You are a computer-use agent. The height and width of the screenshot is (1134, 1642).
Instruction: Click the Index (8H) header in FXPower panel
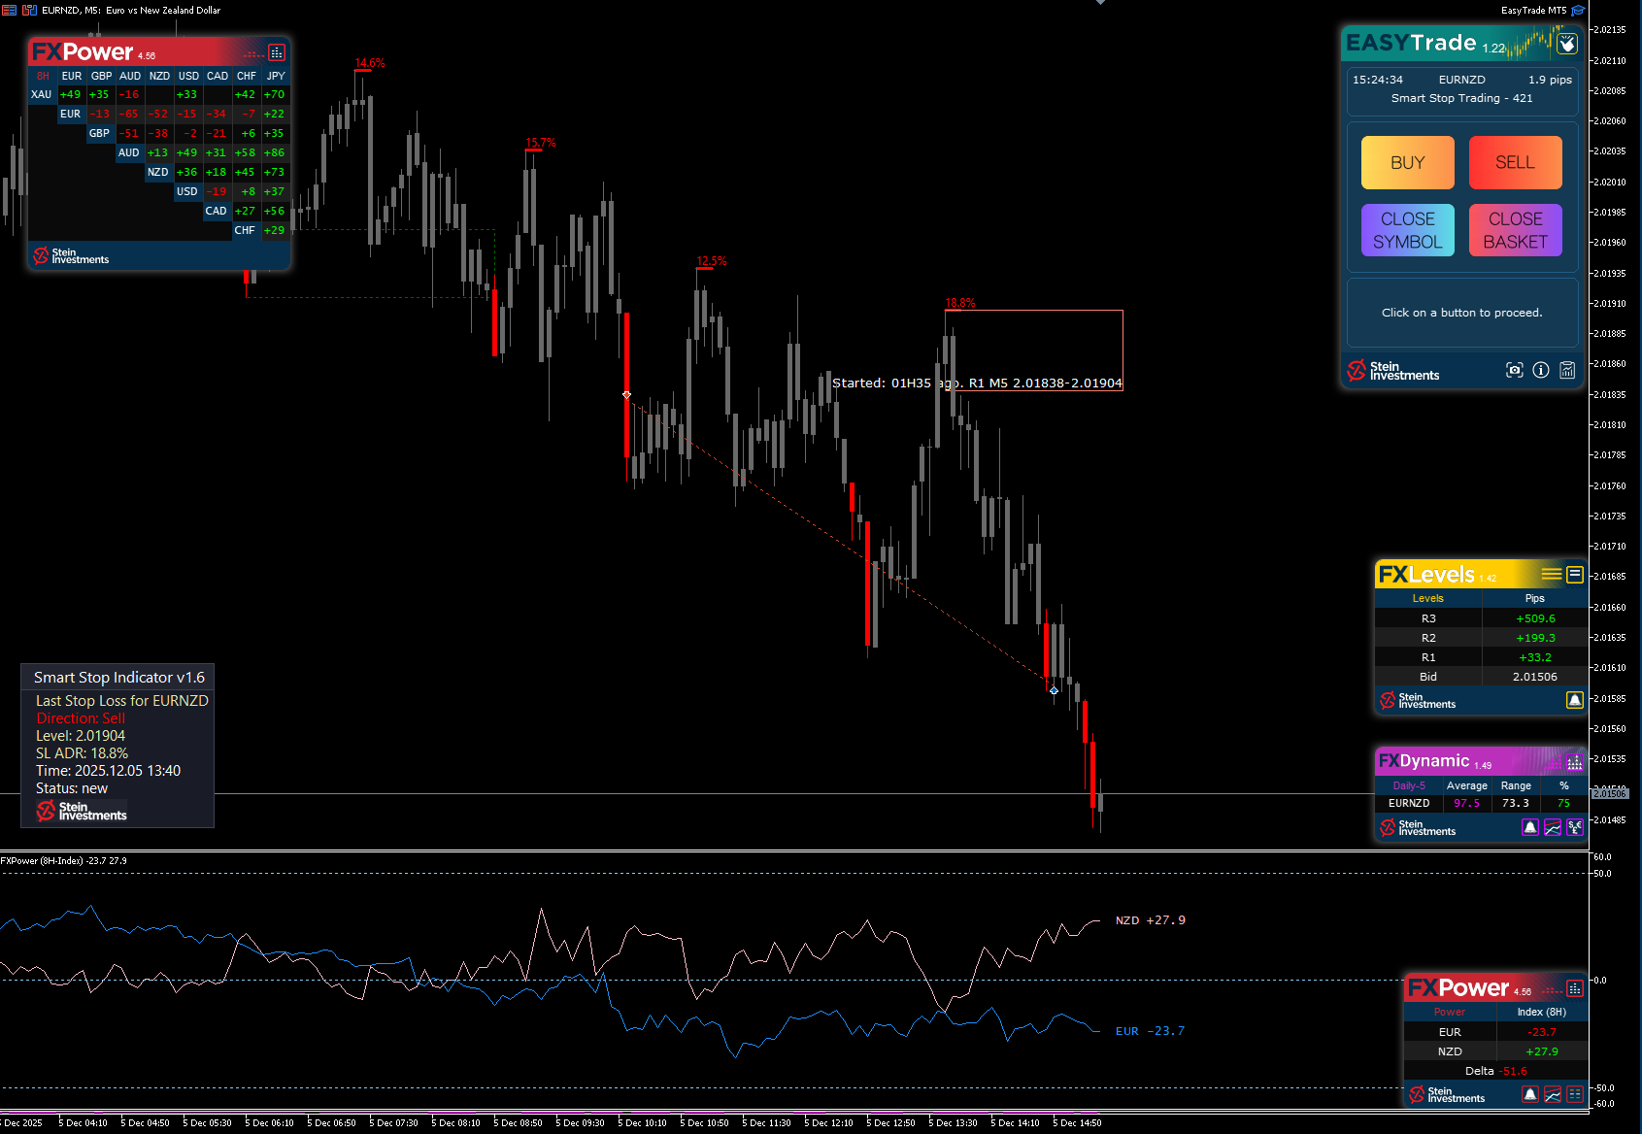point(1542,1012)
